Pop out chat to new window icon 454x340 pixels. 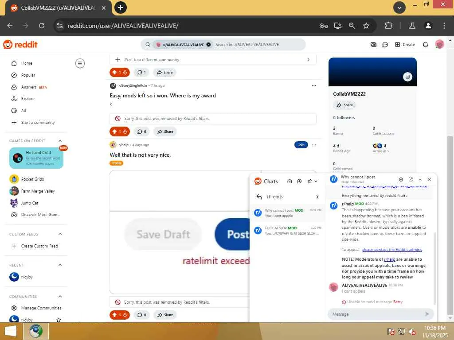[x=410, y=179]
